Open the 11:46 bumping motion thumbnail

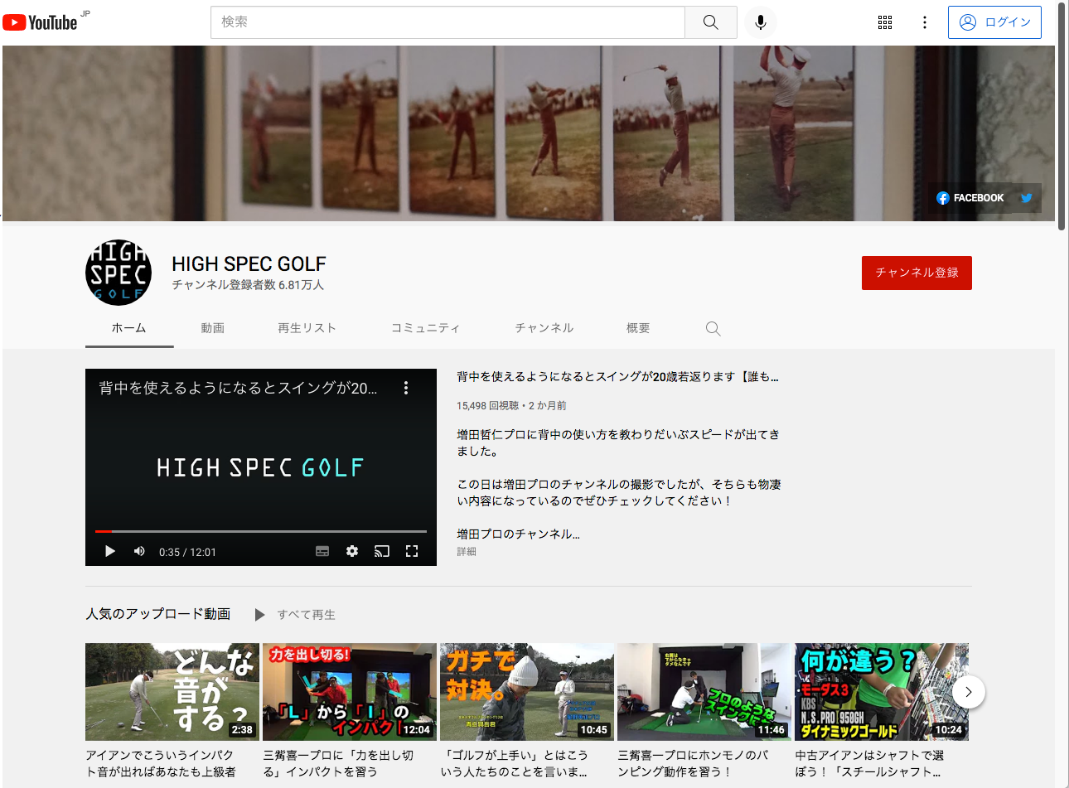tap(704, 692)
